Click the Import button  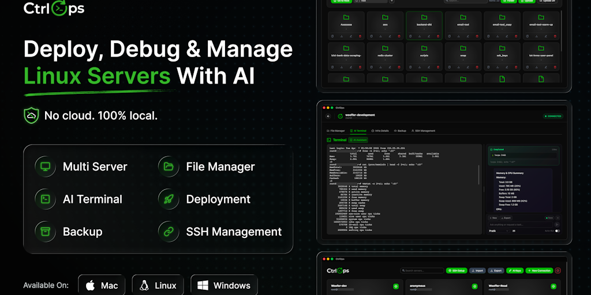tap(477, 271)
